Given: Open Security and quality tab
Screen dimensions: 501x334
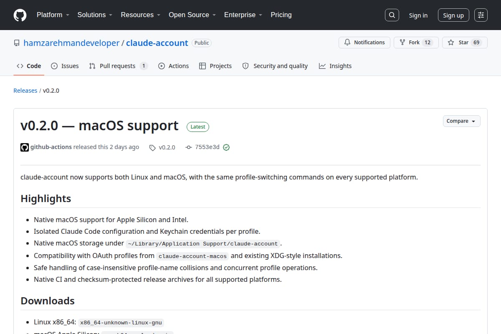Looking at the screenshot, I should point(275,66).
